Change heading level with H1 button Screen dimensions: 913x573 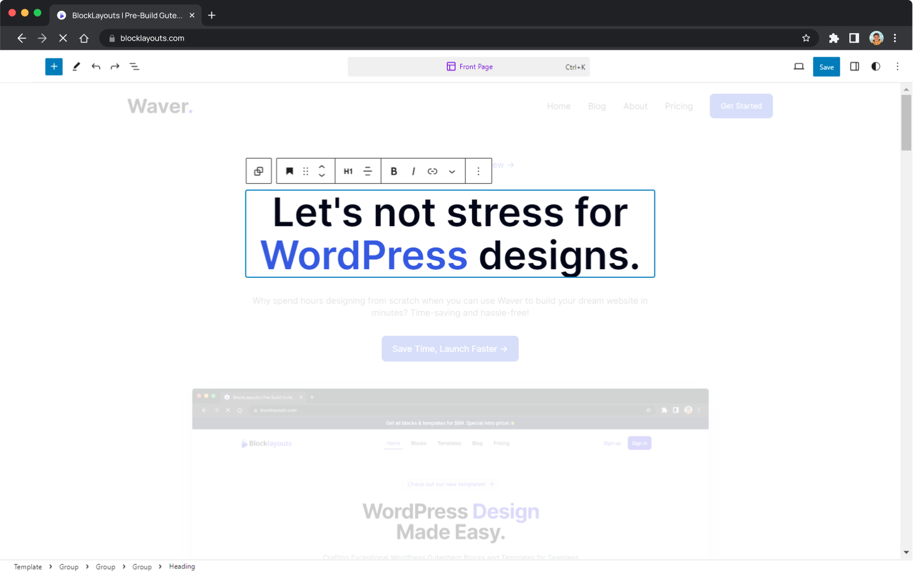click(x=348, y=171)
